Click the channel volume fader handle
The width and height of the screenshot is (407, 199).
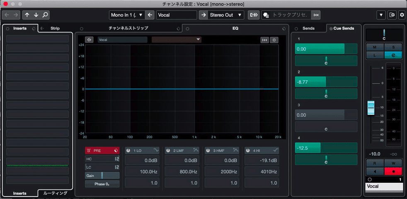pos(371,107)
